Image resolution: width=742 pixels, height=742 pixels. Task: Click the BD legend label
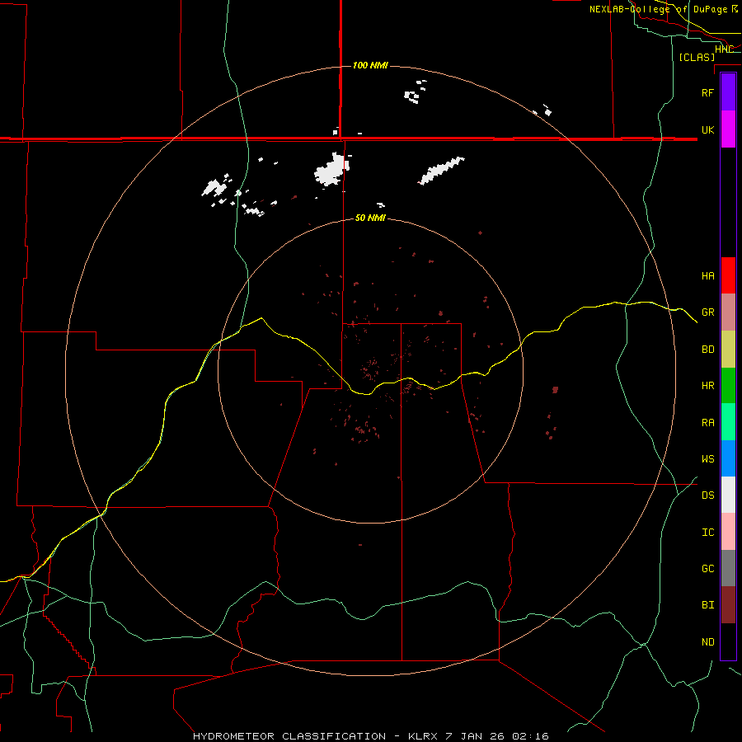click(x=707, y=350)
